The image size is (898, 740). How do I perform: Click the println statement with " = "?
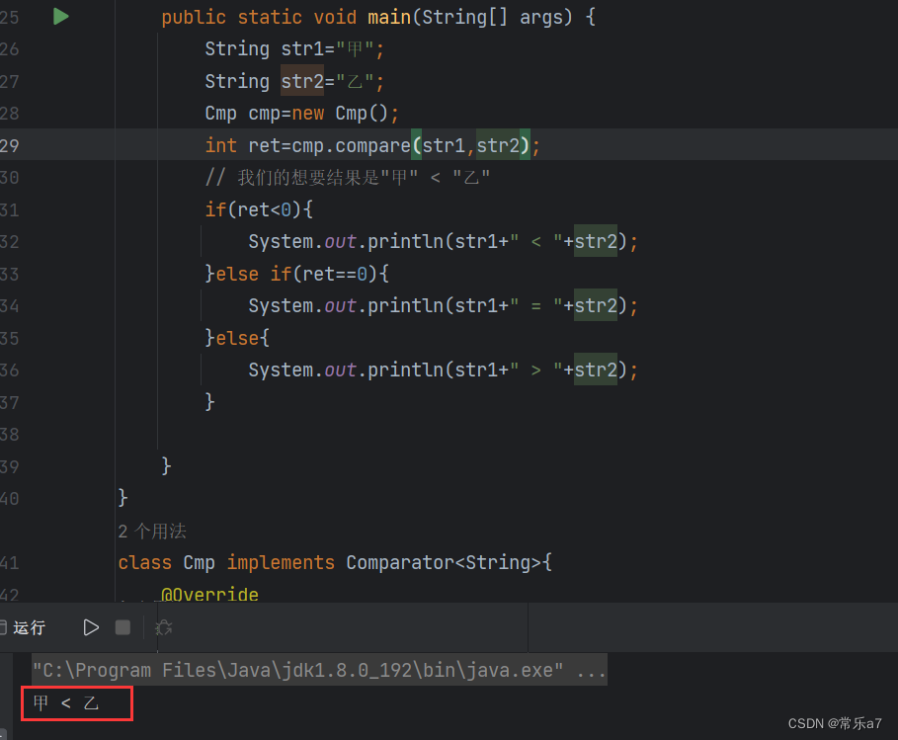click(443, 306)
